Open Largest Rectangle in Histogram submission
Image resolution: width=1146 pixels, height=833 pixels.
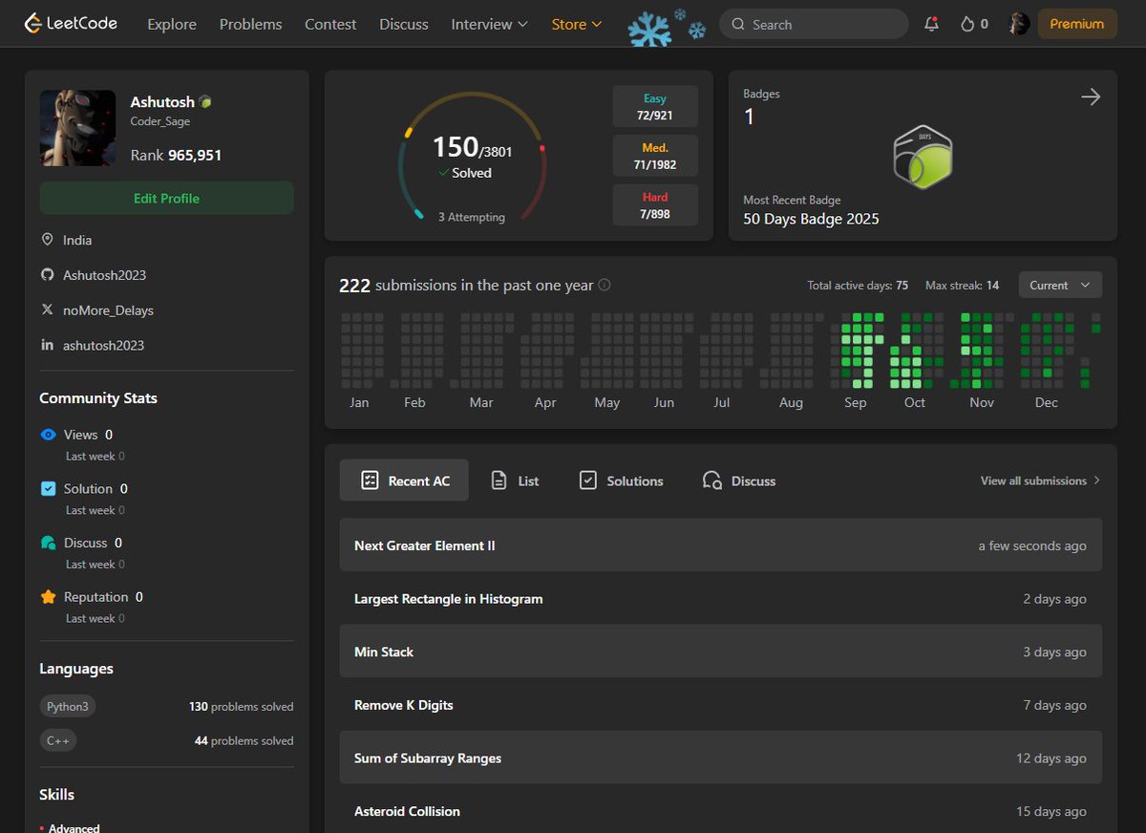coord(721,599)
